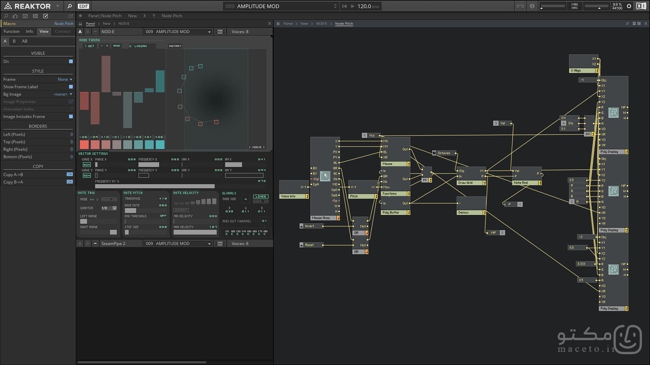Click the RSTART button
This screenshot has width=650, height=365.
pyautogui.click(x=175, y=46)
